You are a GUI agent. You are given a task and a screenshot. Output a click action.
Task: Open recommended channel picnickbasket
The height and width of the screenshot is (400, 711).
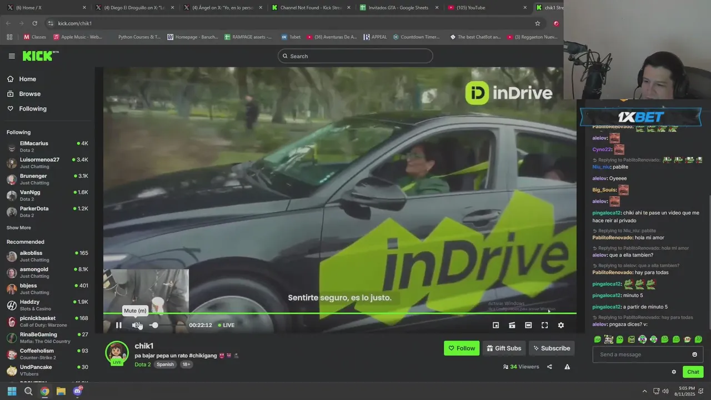tap(47, 321)
